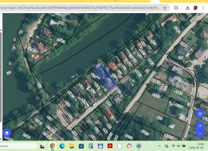Click parcel label 433 on the map
Image resolution: width=208 pixels, height=151 pixels.
coord(60,112)
